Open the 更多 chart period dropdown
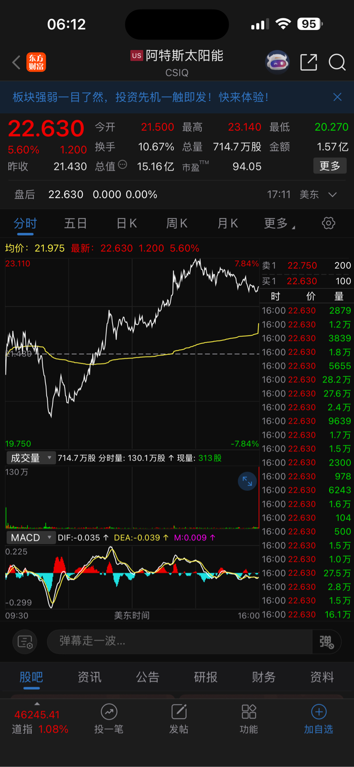This screenshot has height=767, width=354. tap(279, 223)
